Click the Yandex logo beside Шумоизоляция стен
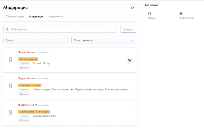Viewport: 204px width, 128px height. pyautogui.click(x=10, y=113)
